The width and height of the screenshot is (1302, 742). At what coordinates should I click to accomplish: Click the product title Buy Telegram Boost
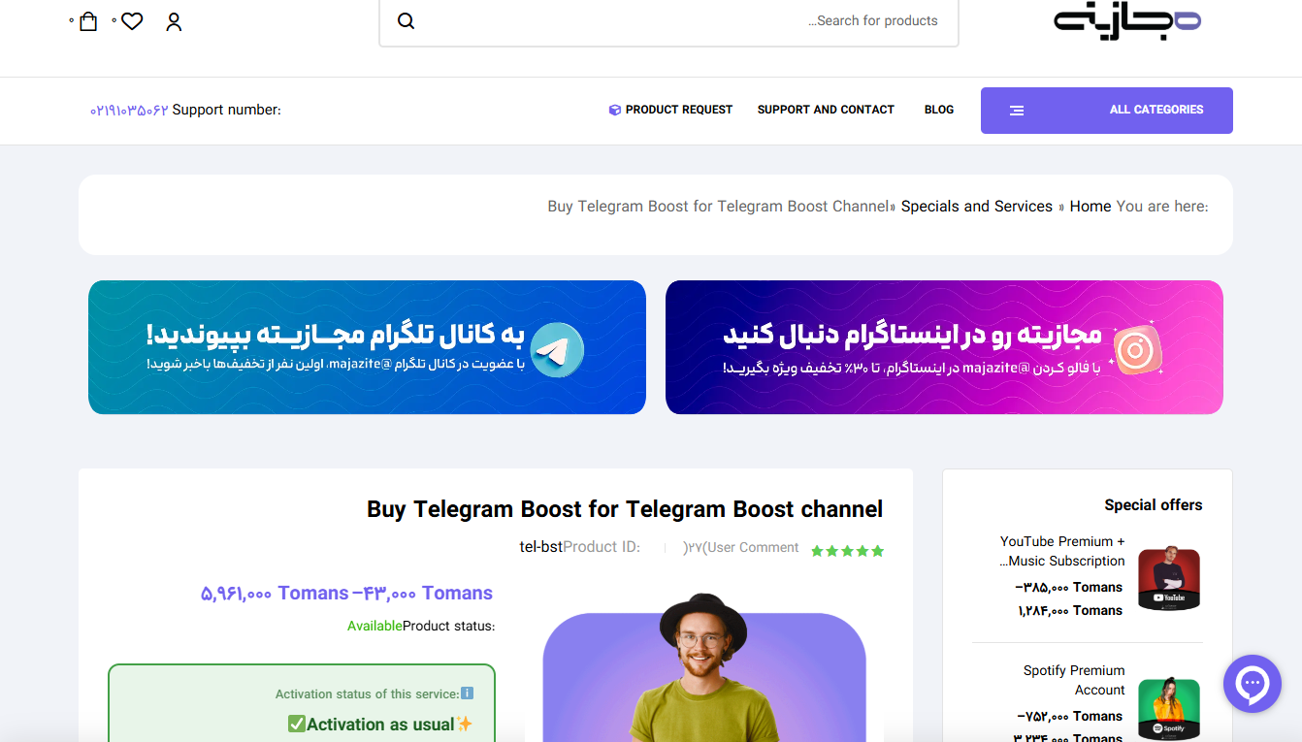click(625, 509)
